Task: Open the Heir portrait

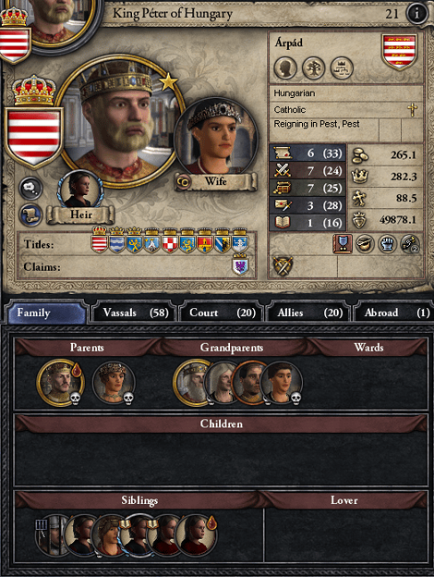Action: [80, 190]
